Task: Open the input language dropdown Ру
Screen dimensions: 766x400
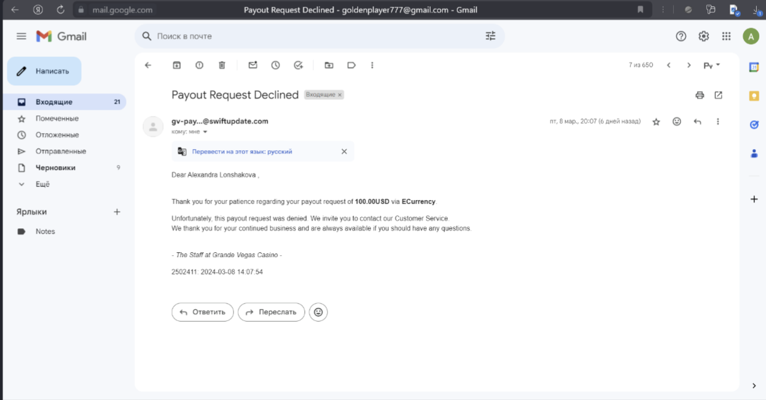Action: pos(711,65)
